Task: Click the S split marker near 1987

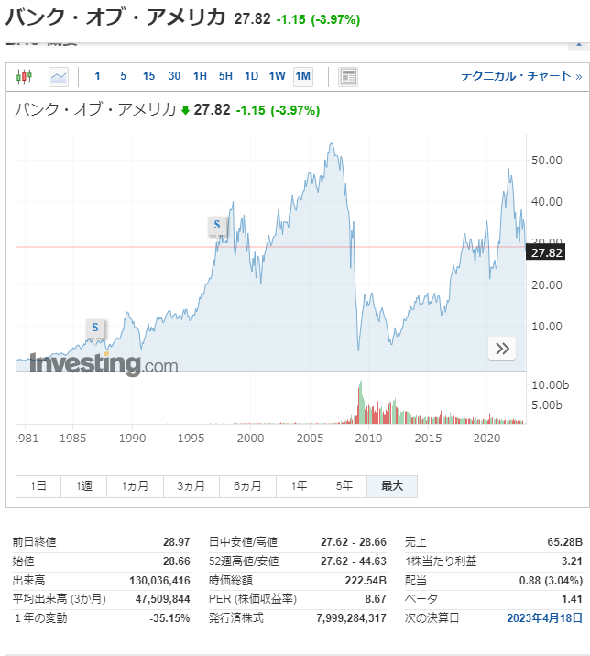Action: pyautogui.click(x=95, y=328)
